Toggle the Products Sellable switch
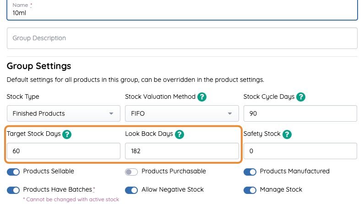 [x=13, y=172]
